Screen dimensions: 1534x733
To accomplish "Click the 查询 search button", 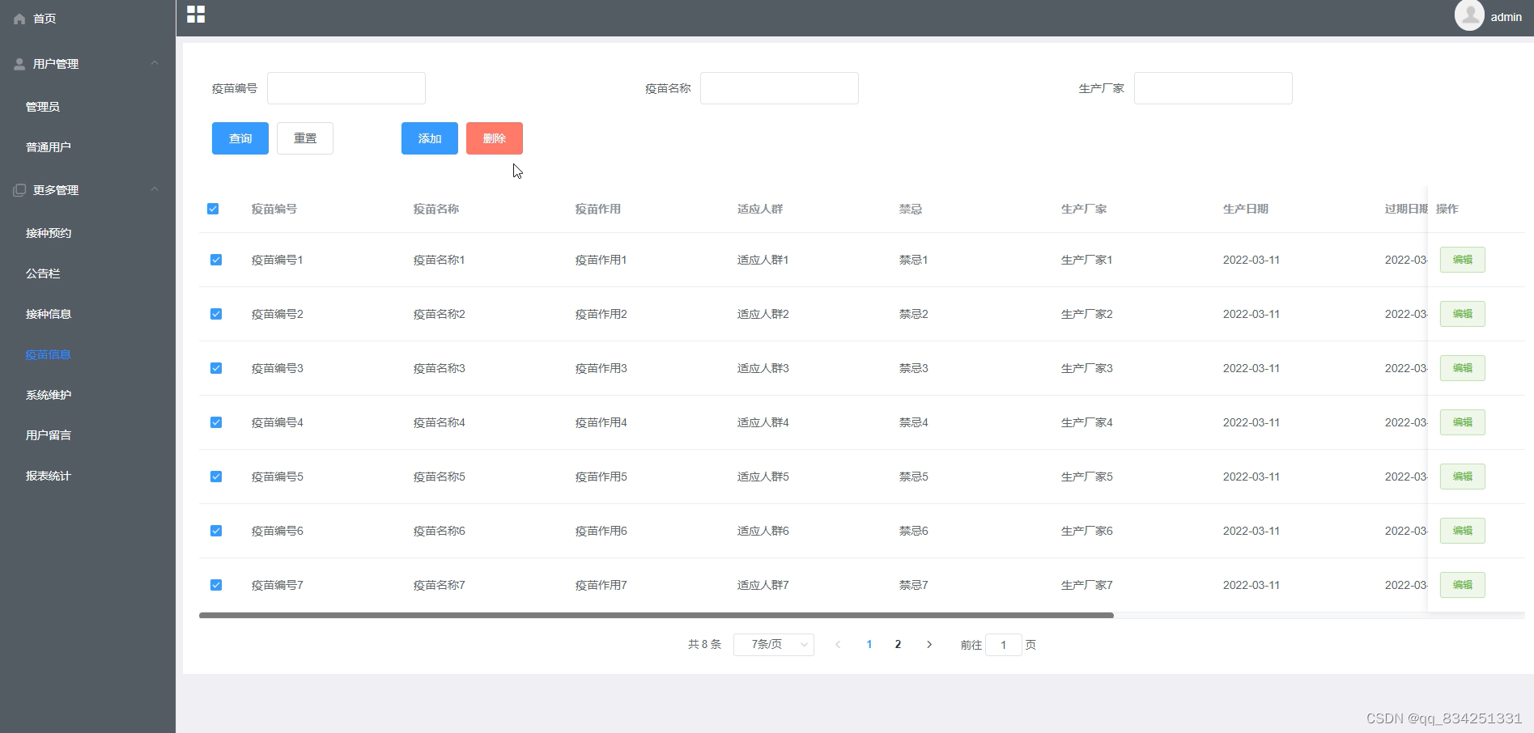I will pos(240,138).
